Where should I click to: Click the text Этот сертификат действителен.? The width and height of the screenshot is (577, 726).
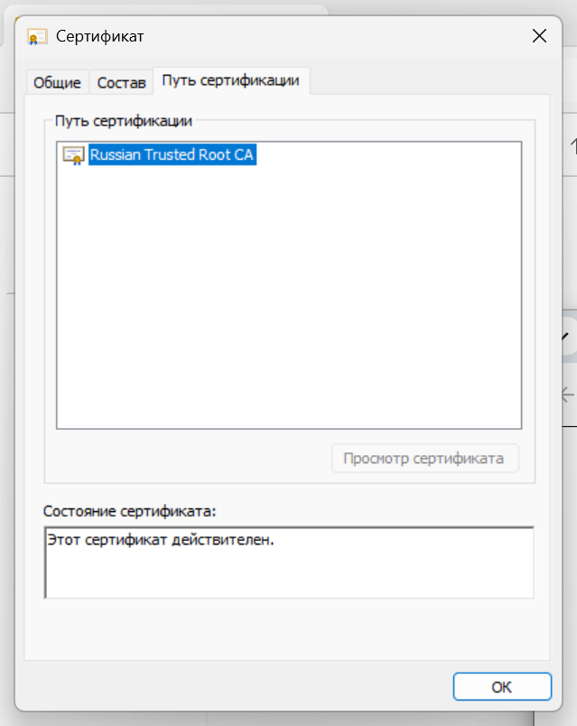(x=160, y=540)
